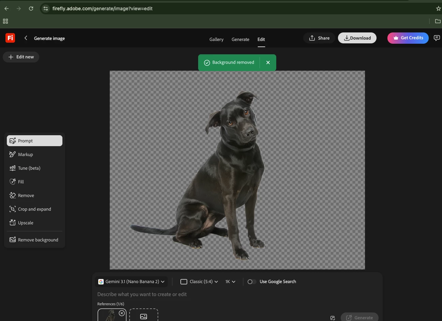This screenshot has width=442, height=321.
Task: Open the Gemini 3.1 model dropdown
Action: click(x=131, y=282)
